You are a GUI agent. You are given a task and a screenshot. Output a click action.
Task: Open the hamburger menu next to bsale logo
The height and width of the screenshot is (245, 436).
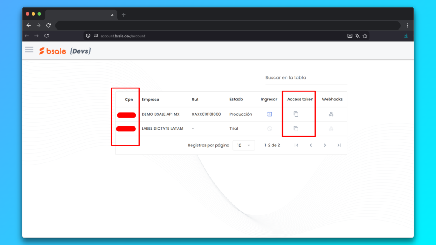pos(29,50)
